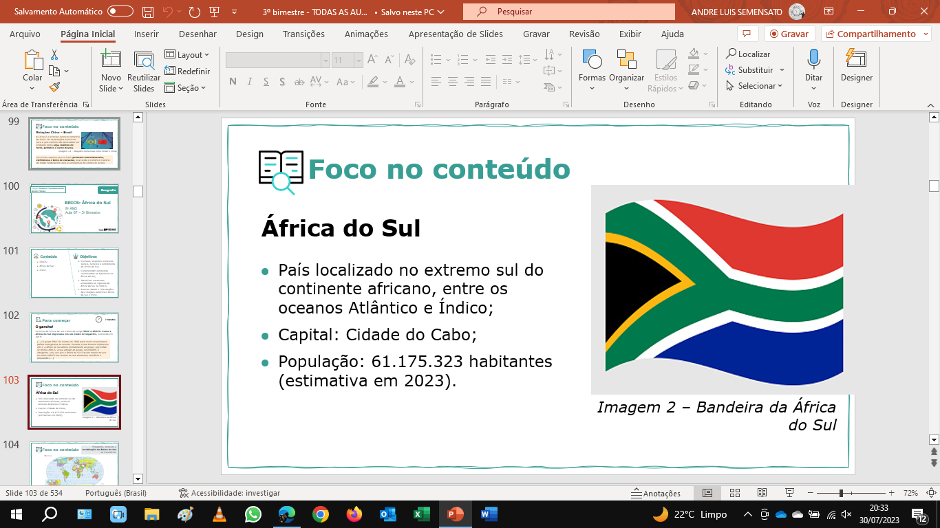
Task: Switch to the Transições tab
Action: (x=303, y=34)
